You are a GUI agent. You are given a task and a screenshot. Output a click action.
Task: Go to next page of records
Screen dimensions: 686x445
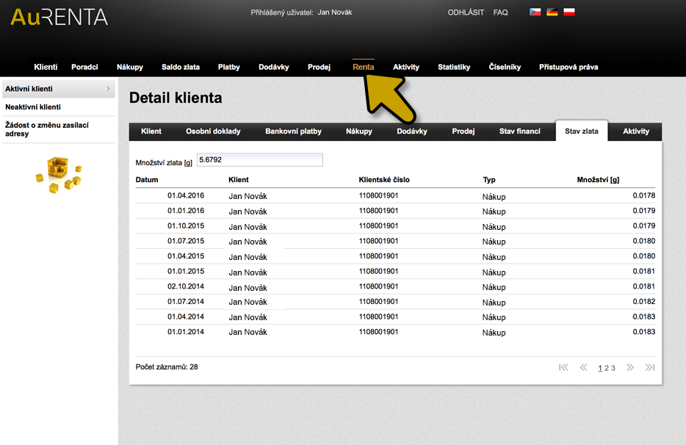pyautogui.click(x=629, y=367)
